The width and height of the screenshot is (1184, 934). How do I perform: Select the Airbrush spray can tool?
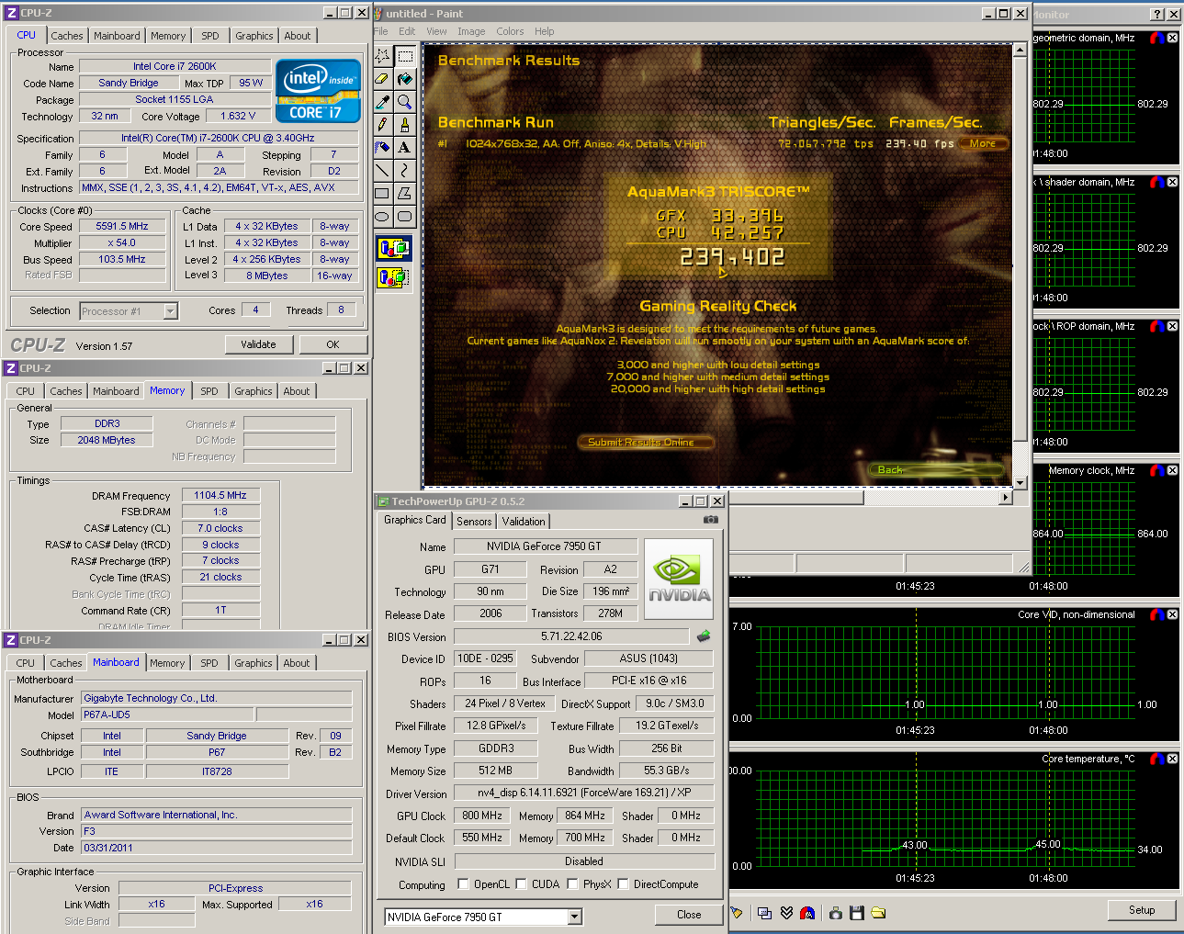tap(382, 147)
